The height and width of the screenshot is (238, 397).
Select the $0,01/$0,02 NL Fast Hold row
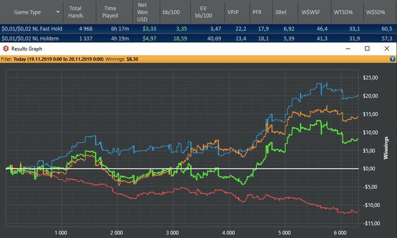coord(198,29)
